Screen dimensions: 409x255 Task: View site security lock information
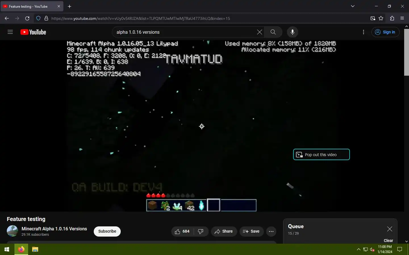46,18
